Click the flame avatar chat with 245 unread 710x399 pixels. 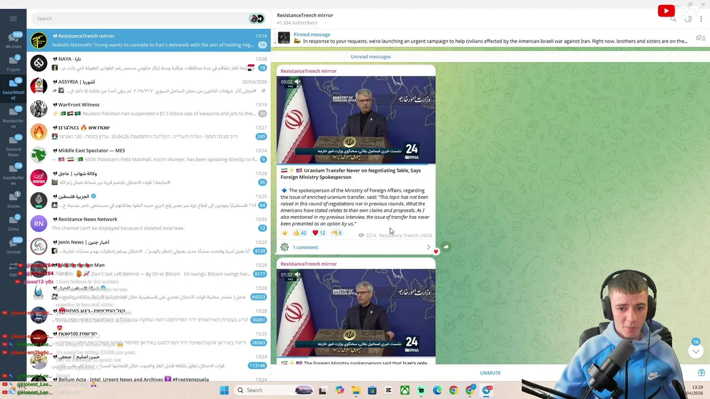coord(39,132)
